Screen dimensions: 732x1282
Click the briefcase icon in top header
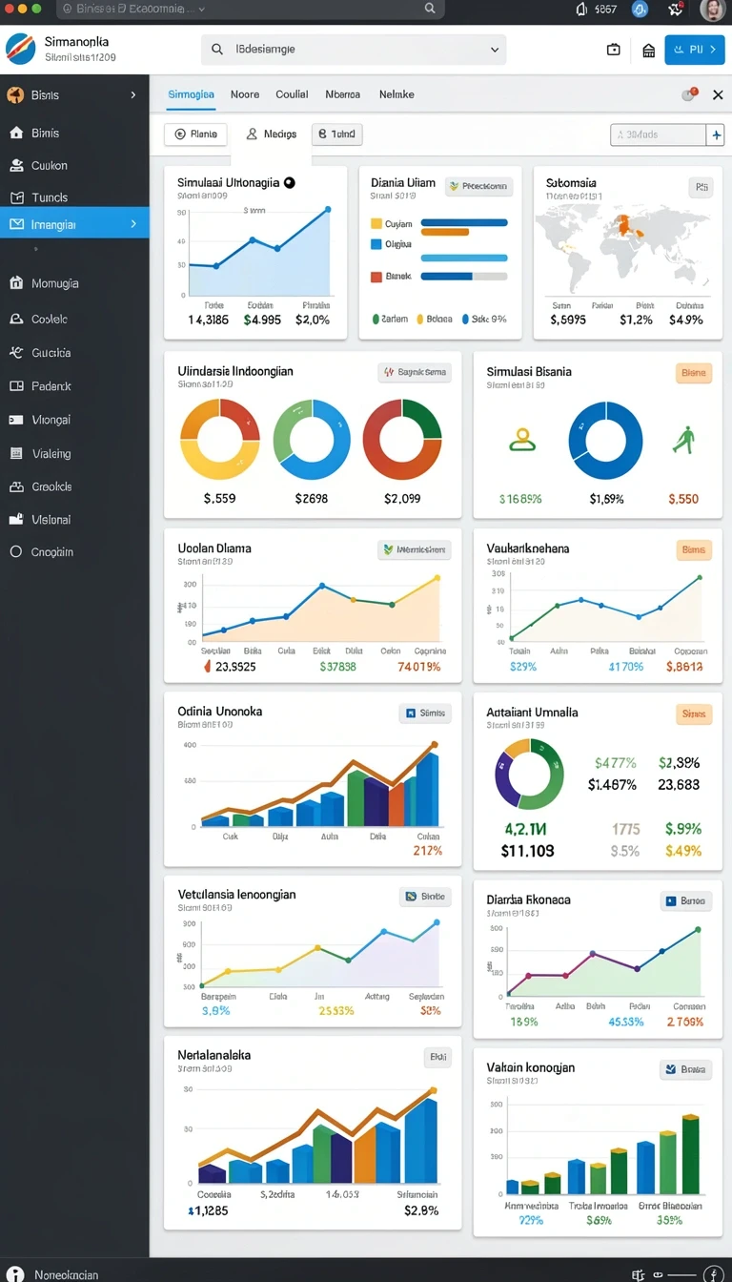point(614,50)
